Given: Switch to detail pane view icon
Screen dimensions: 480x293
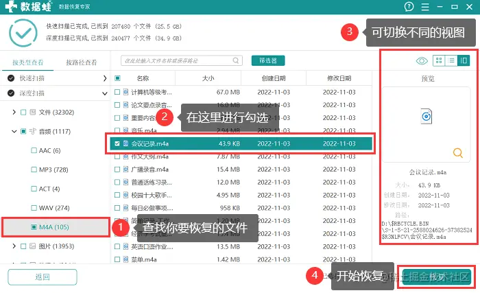Looking at the screenshot, I should [x=464, y=60].
